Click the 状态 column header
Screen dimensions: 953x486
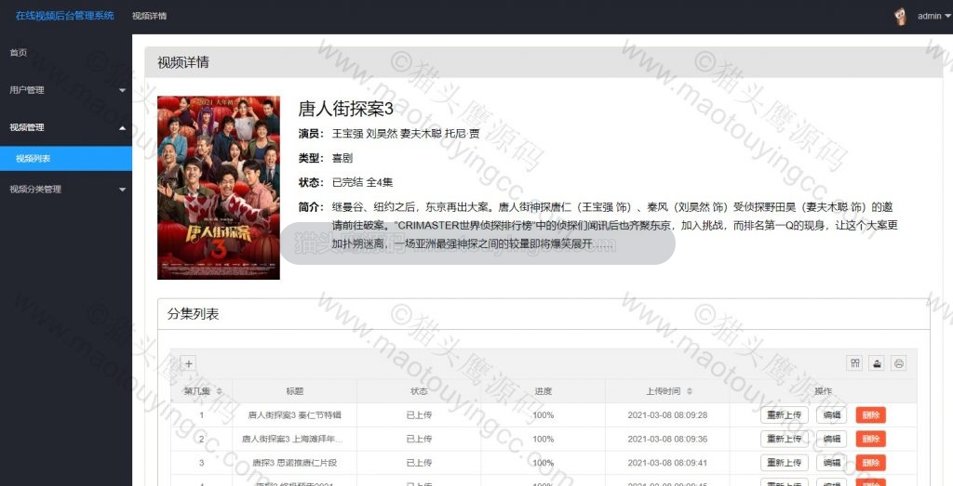419,391
